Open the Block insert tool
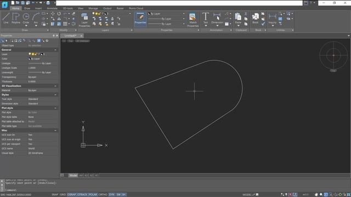The width and height of the screenshot is (351, 197). tap(255, 18)
